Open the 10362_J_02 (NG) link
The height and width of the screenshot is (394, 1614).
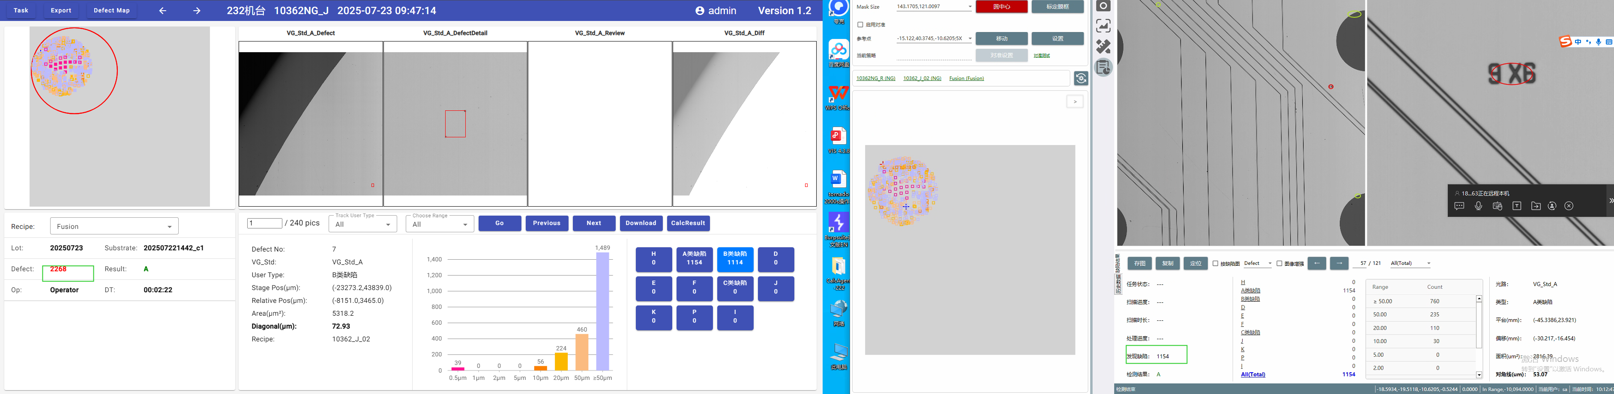(x=922, y=78)
